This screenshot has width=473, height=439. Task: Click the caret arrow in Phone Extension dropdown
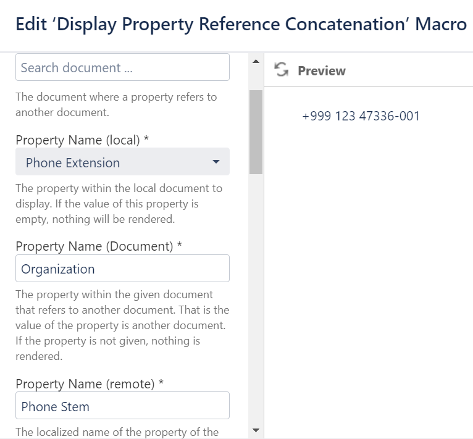pos(216,162)
